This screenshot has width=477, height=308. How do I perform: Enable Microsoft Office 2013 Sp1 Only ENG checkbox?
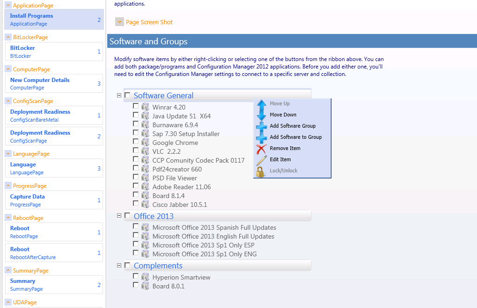click(x=136, y=253)
